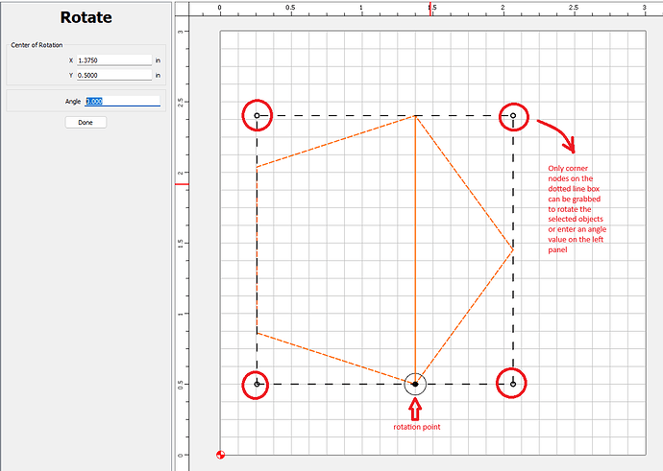
Task: Select the bottom-right corner rotation node
Action: [513, 384]
